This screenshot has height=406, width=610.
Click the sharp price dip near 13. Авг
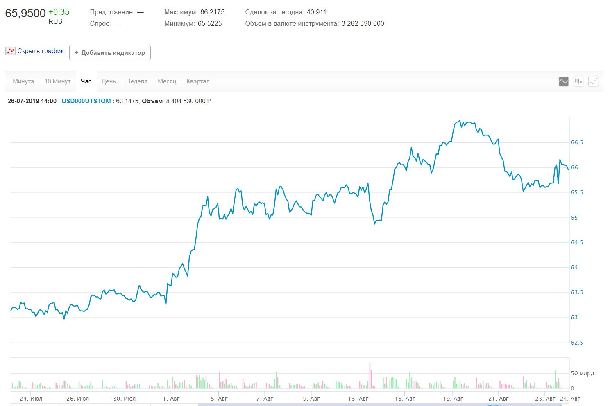click(375, 223)
